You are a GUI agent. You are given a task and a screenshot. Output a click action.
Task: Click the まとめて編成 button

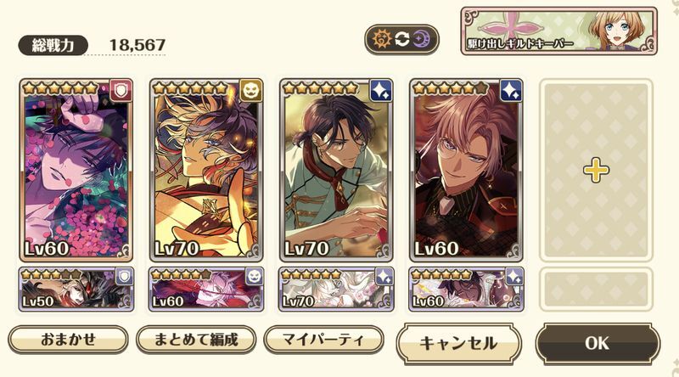pos(196,340)
